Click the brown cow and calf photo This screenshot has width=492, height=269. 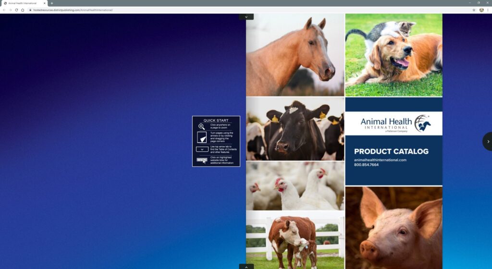(295, 240)
